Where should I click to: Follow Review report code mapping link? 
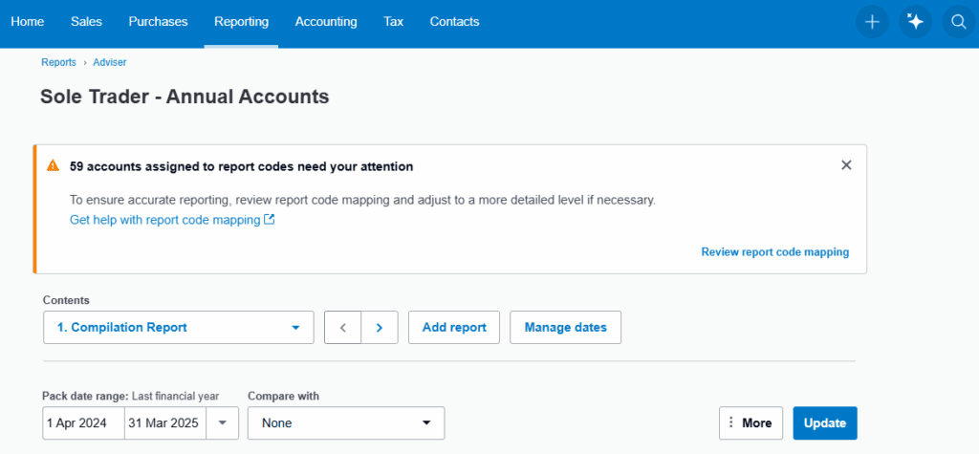[x=774, y=252]
